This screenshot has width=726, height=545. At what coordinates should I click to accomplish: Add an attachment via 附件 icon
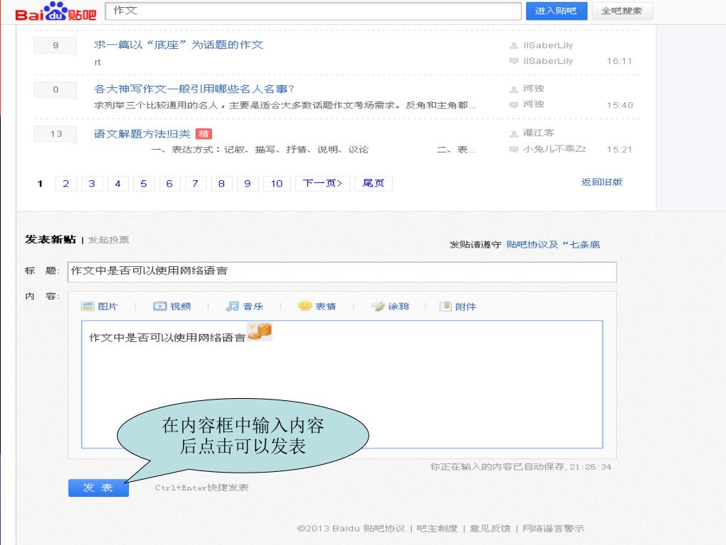pos(458,307)
